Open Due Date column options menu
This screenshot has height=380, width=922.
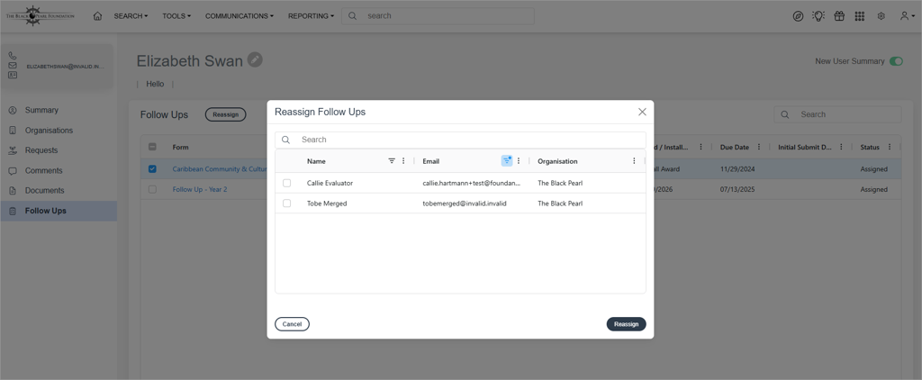point(759,147)
